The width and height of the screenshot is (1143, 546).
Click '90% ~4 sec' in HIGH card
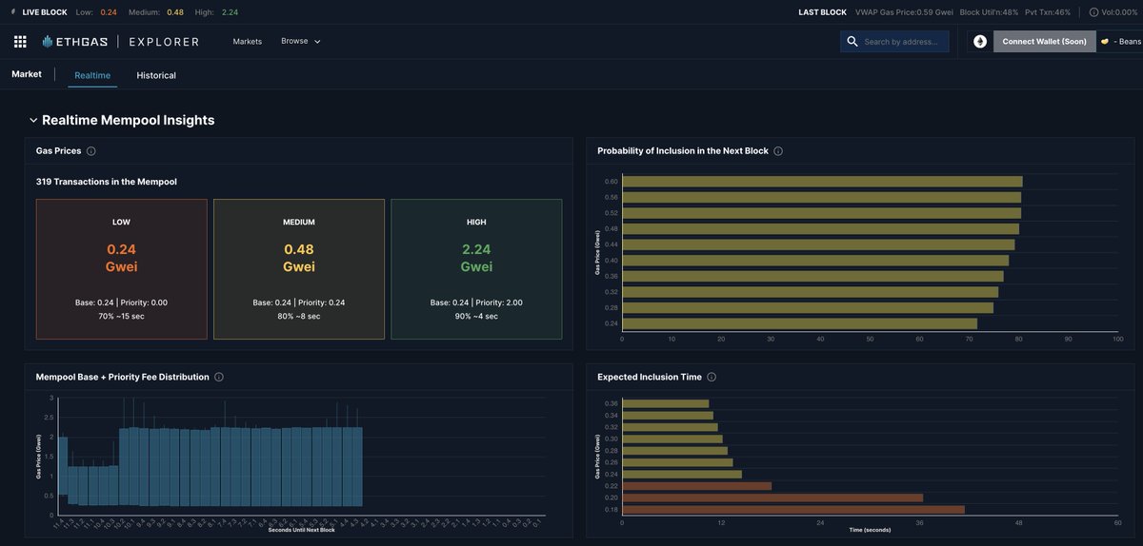[x=476, y=316]
